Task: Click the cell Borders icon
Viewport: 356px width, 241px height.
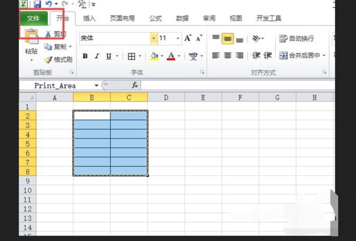Action: click(132, 56)
